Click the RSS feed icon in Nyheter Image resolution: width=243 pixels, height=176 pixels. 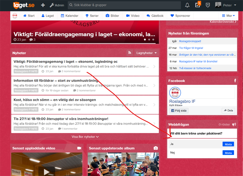(130, 53)
